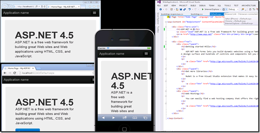Open the PROJECT menu

pos(183,5)
